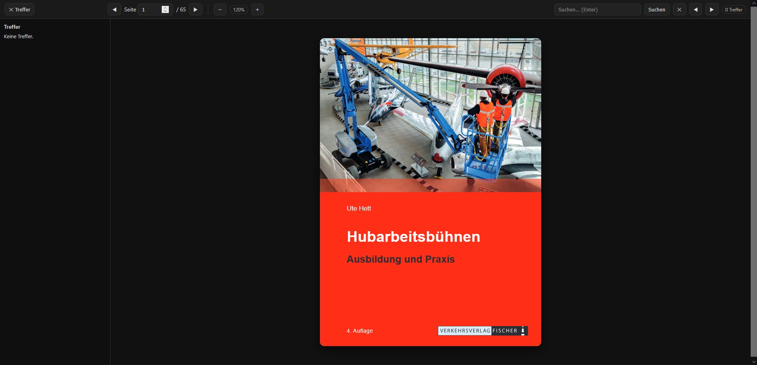
Task: Focus the Seite page number field
Action: coord(155,9)
